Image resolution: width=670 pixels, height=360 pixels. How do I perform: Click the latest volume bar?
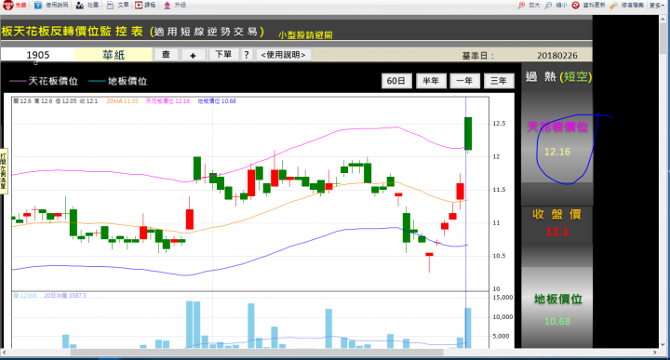pyautogui.click(x=468, y=328)
